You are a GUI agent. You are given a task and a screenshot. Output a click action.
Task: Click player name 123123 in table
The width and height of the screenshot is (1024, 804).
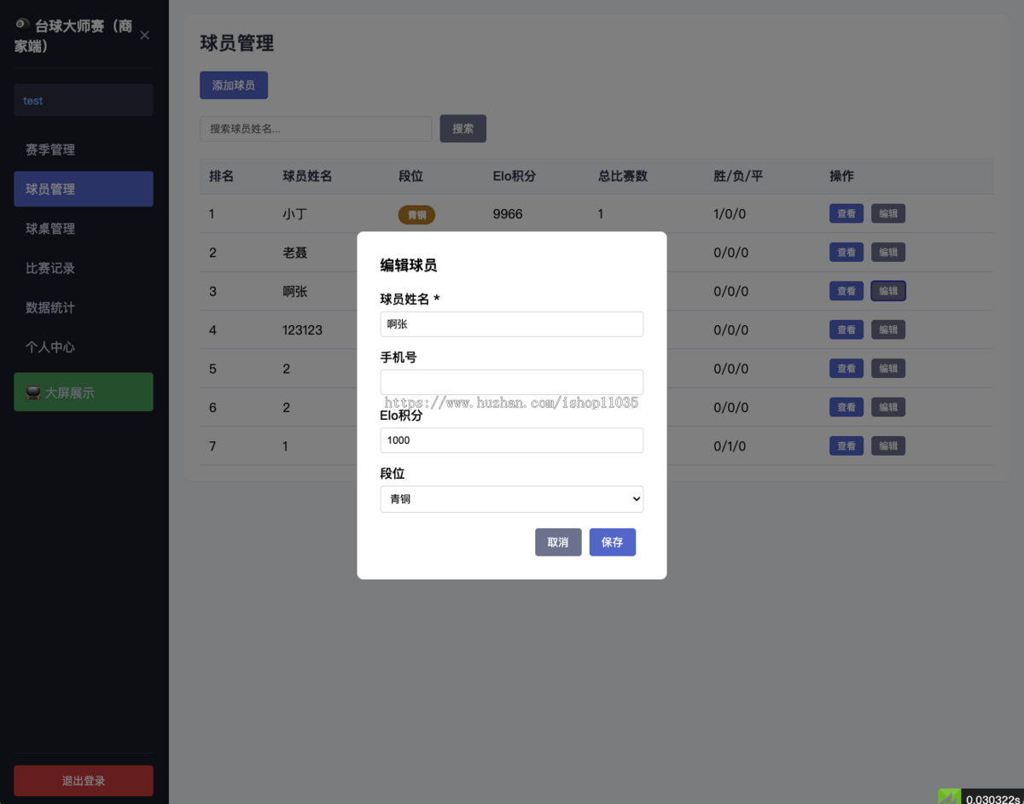302,329
